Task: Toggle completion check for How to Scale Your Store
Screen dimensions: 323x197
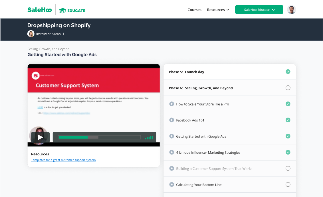Action: (x=288, y=104)
